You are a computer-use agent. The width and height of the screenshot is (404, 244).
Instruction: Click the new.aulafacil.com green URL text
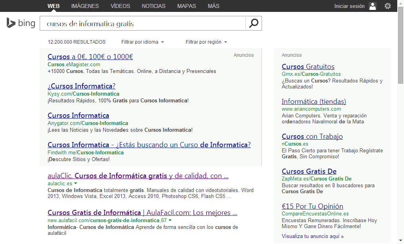pos(107,220)
